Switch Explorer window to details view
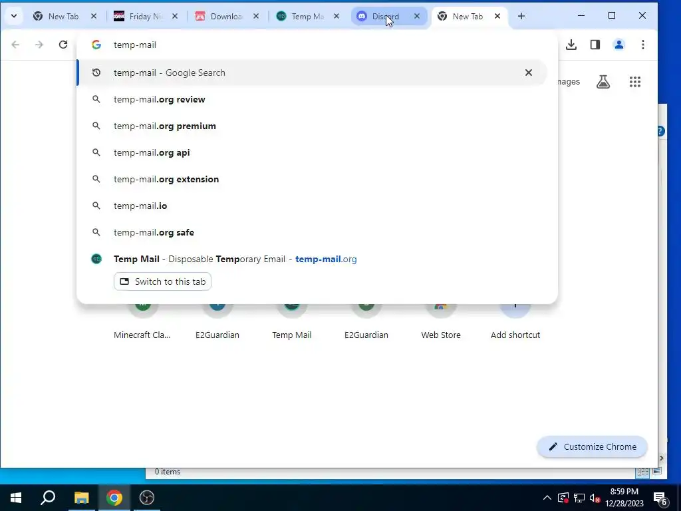The width and height of the screenshot is (681, 511). (643, 472)
